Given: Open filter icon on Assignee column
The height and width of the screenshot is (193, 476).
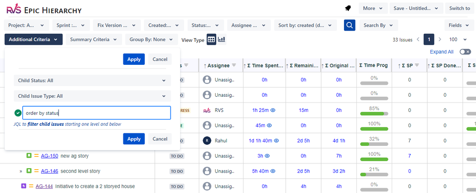Looking at the screenshot, I should [234, 65].
